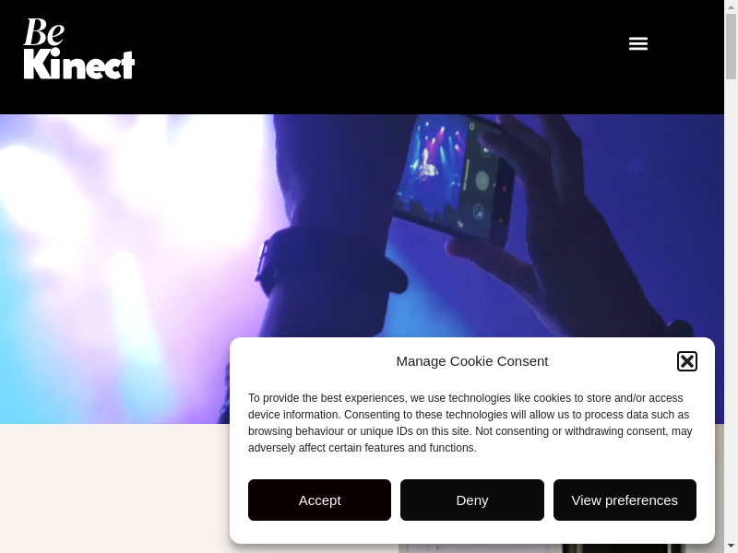738x553 pixels.
Task: Open View preferences for cookies
Action: pyautogui.click(x=625, y=500)
